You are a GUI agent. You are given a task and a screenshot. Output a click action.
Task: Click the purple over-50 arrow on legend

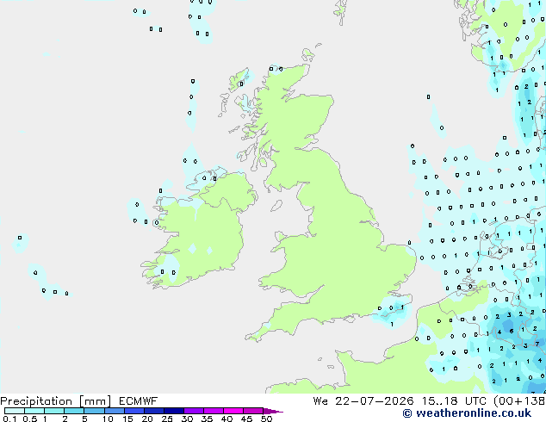pyautogui.click(x=273, y=412)
